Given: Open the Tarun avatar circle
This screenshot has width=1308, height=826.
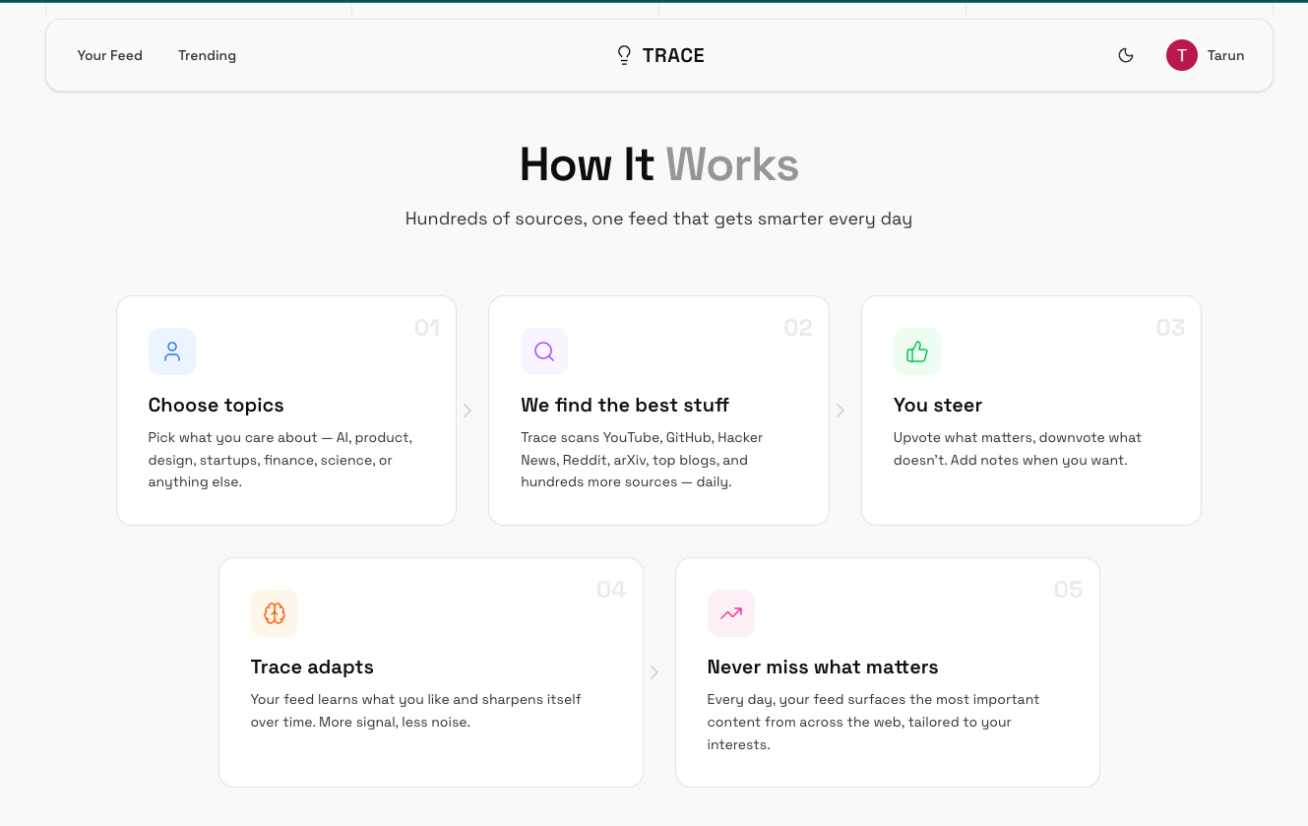Looking at the screenshot, I should [1182, 55].
